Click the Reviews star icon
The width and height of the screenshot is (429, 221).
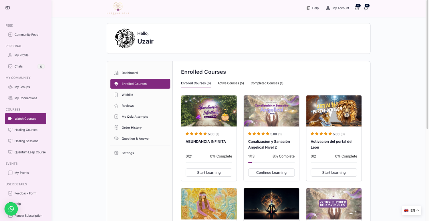click(116, 106)
